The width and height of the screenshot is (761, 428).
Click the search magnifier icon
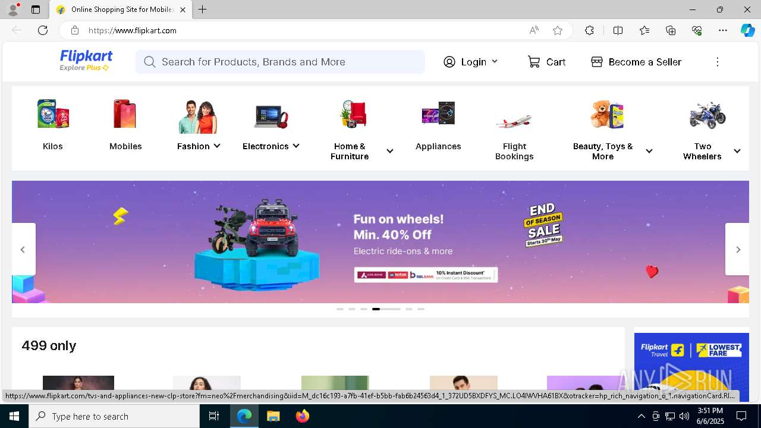150,62
